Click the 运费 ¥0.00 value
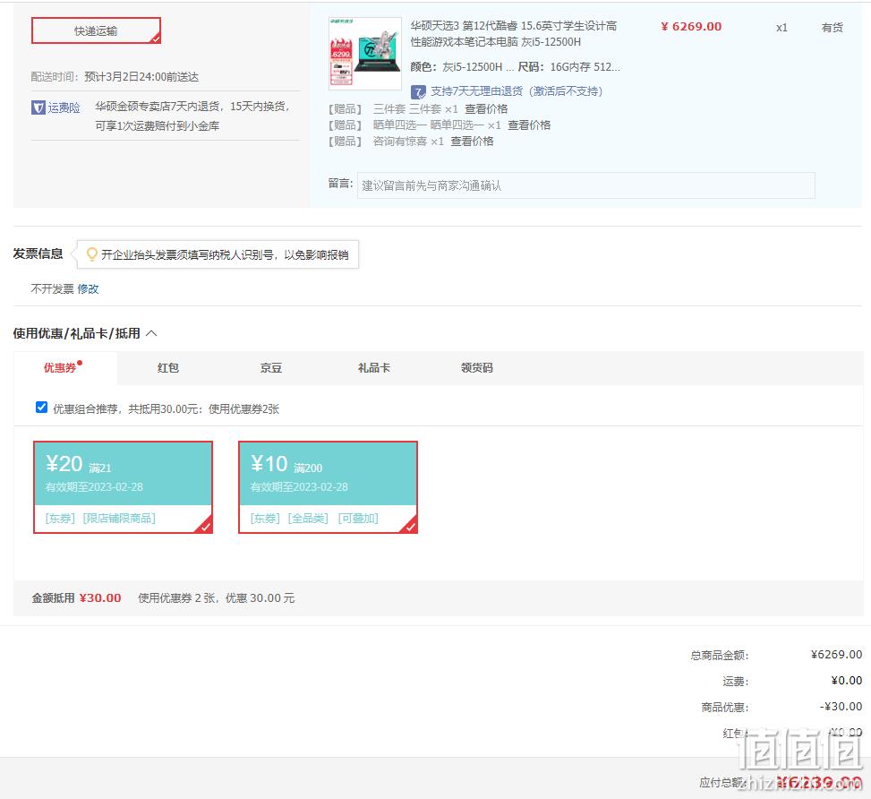Image resolution: width=871 pixels, height=799 pixels. click(847, 681)
